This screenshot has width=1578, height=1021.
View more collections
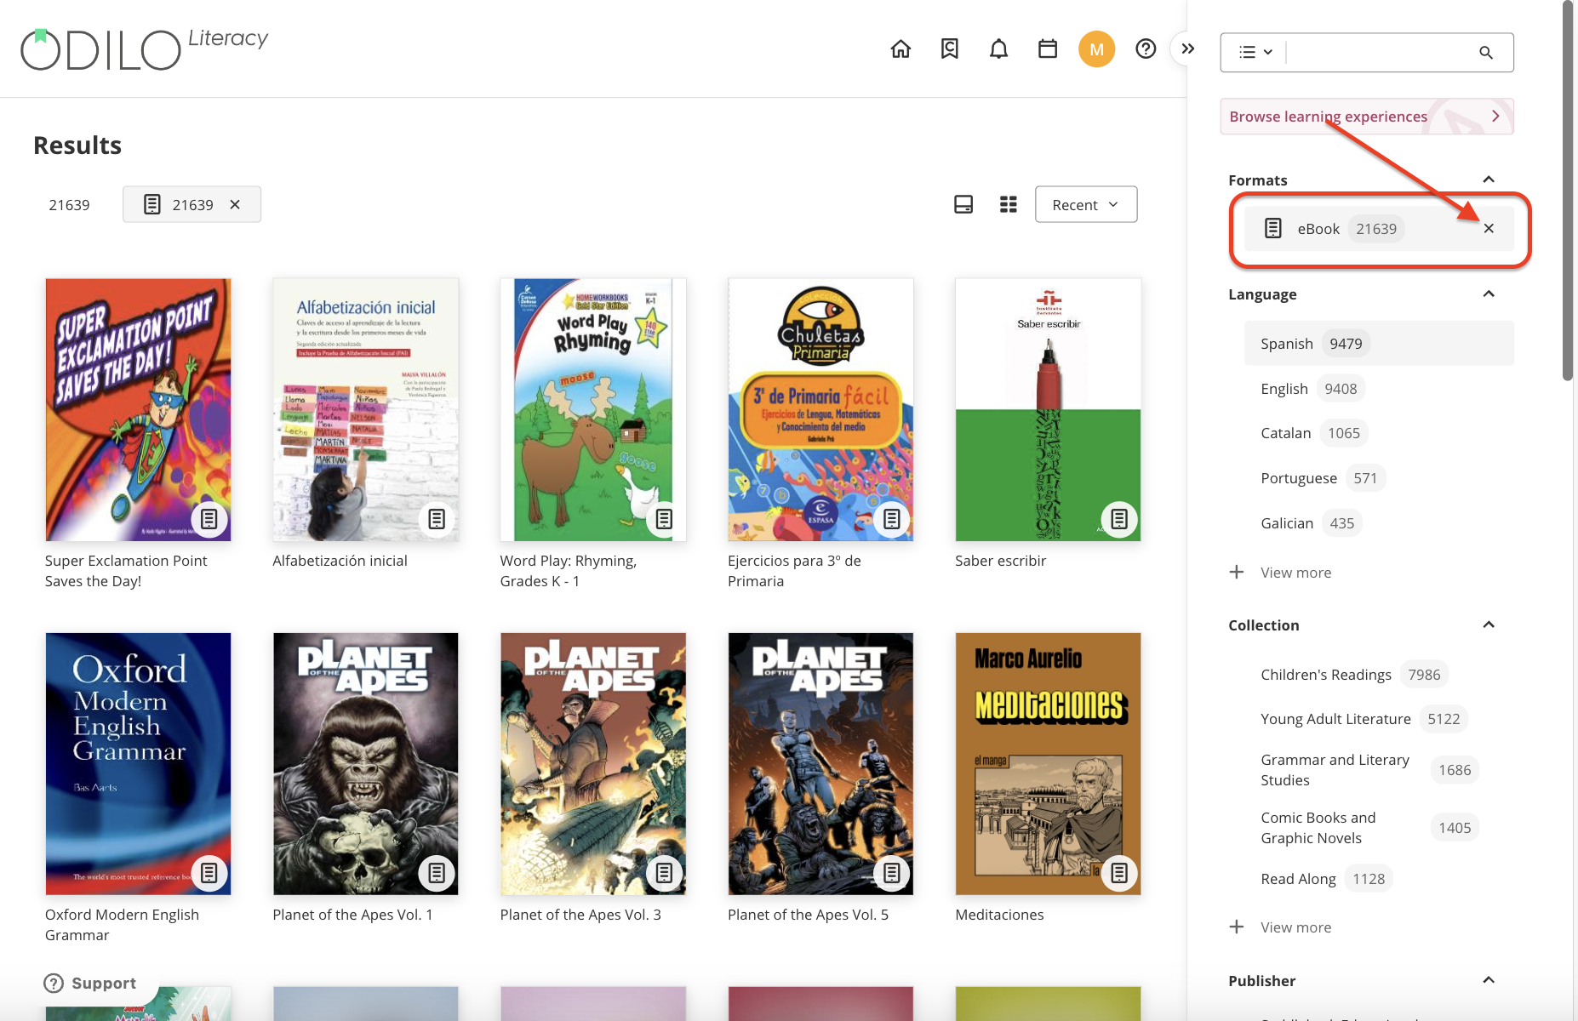click(x=1281, y=927)
